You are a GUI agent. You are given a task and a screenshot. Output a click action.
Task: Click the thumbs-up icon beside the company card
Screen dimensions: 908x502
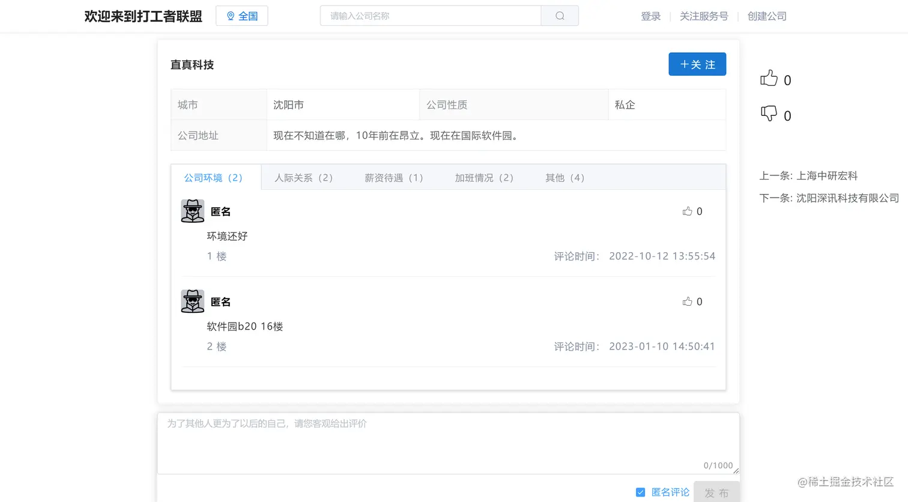pos(769,79)
